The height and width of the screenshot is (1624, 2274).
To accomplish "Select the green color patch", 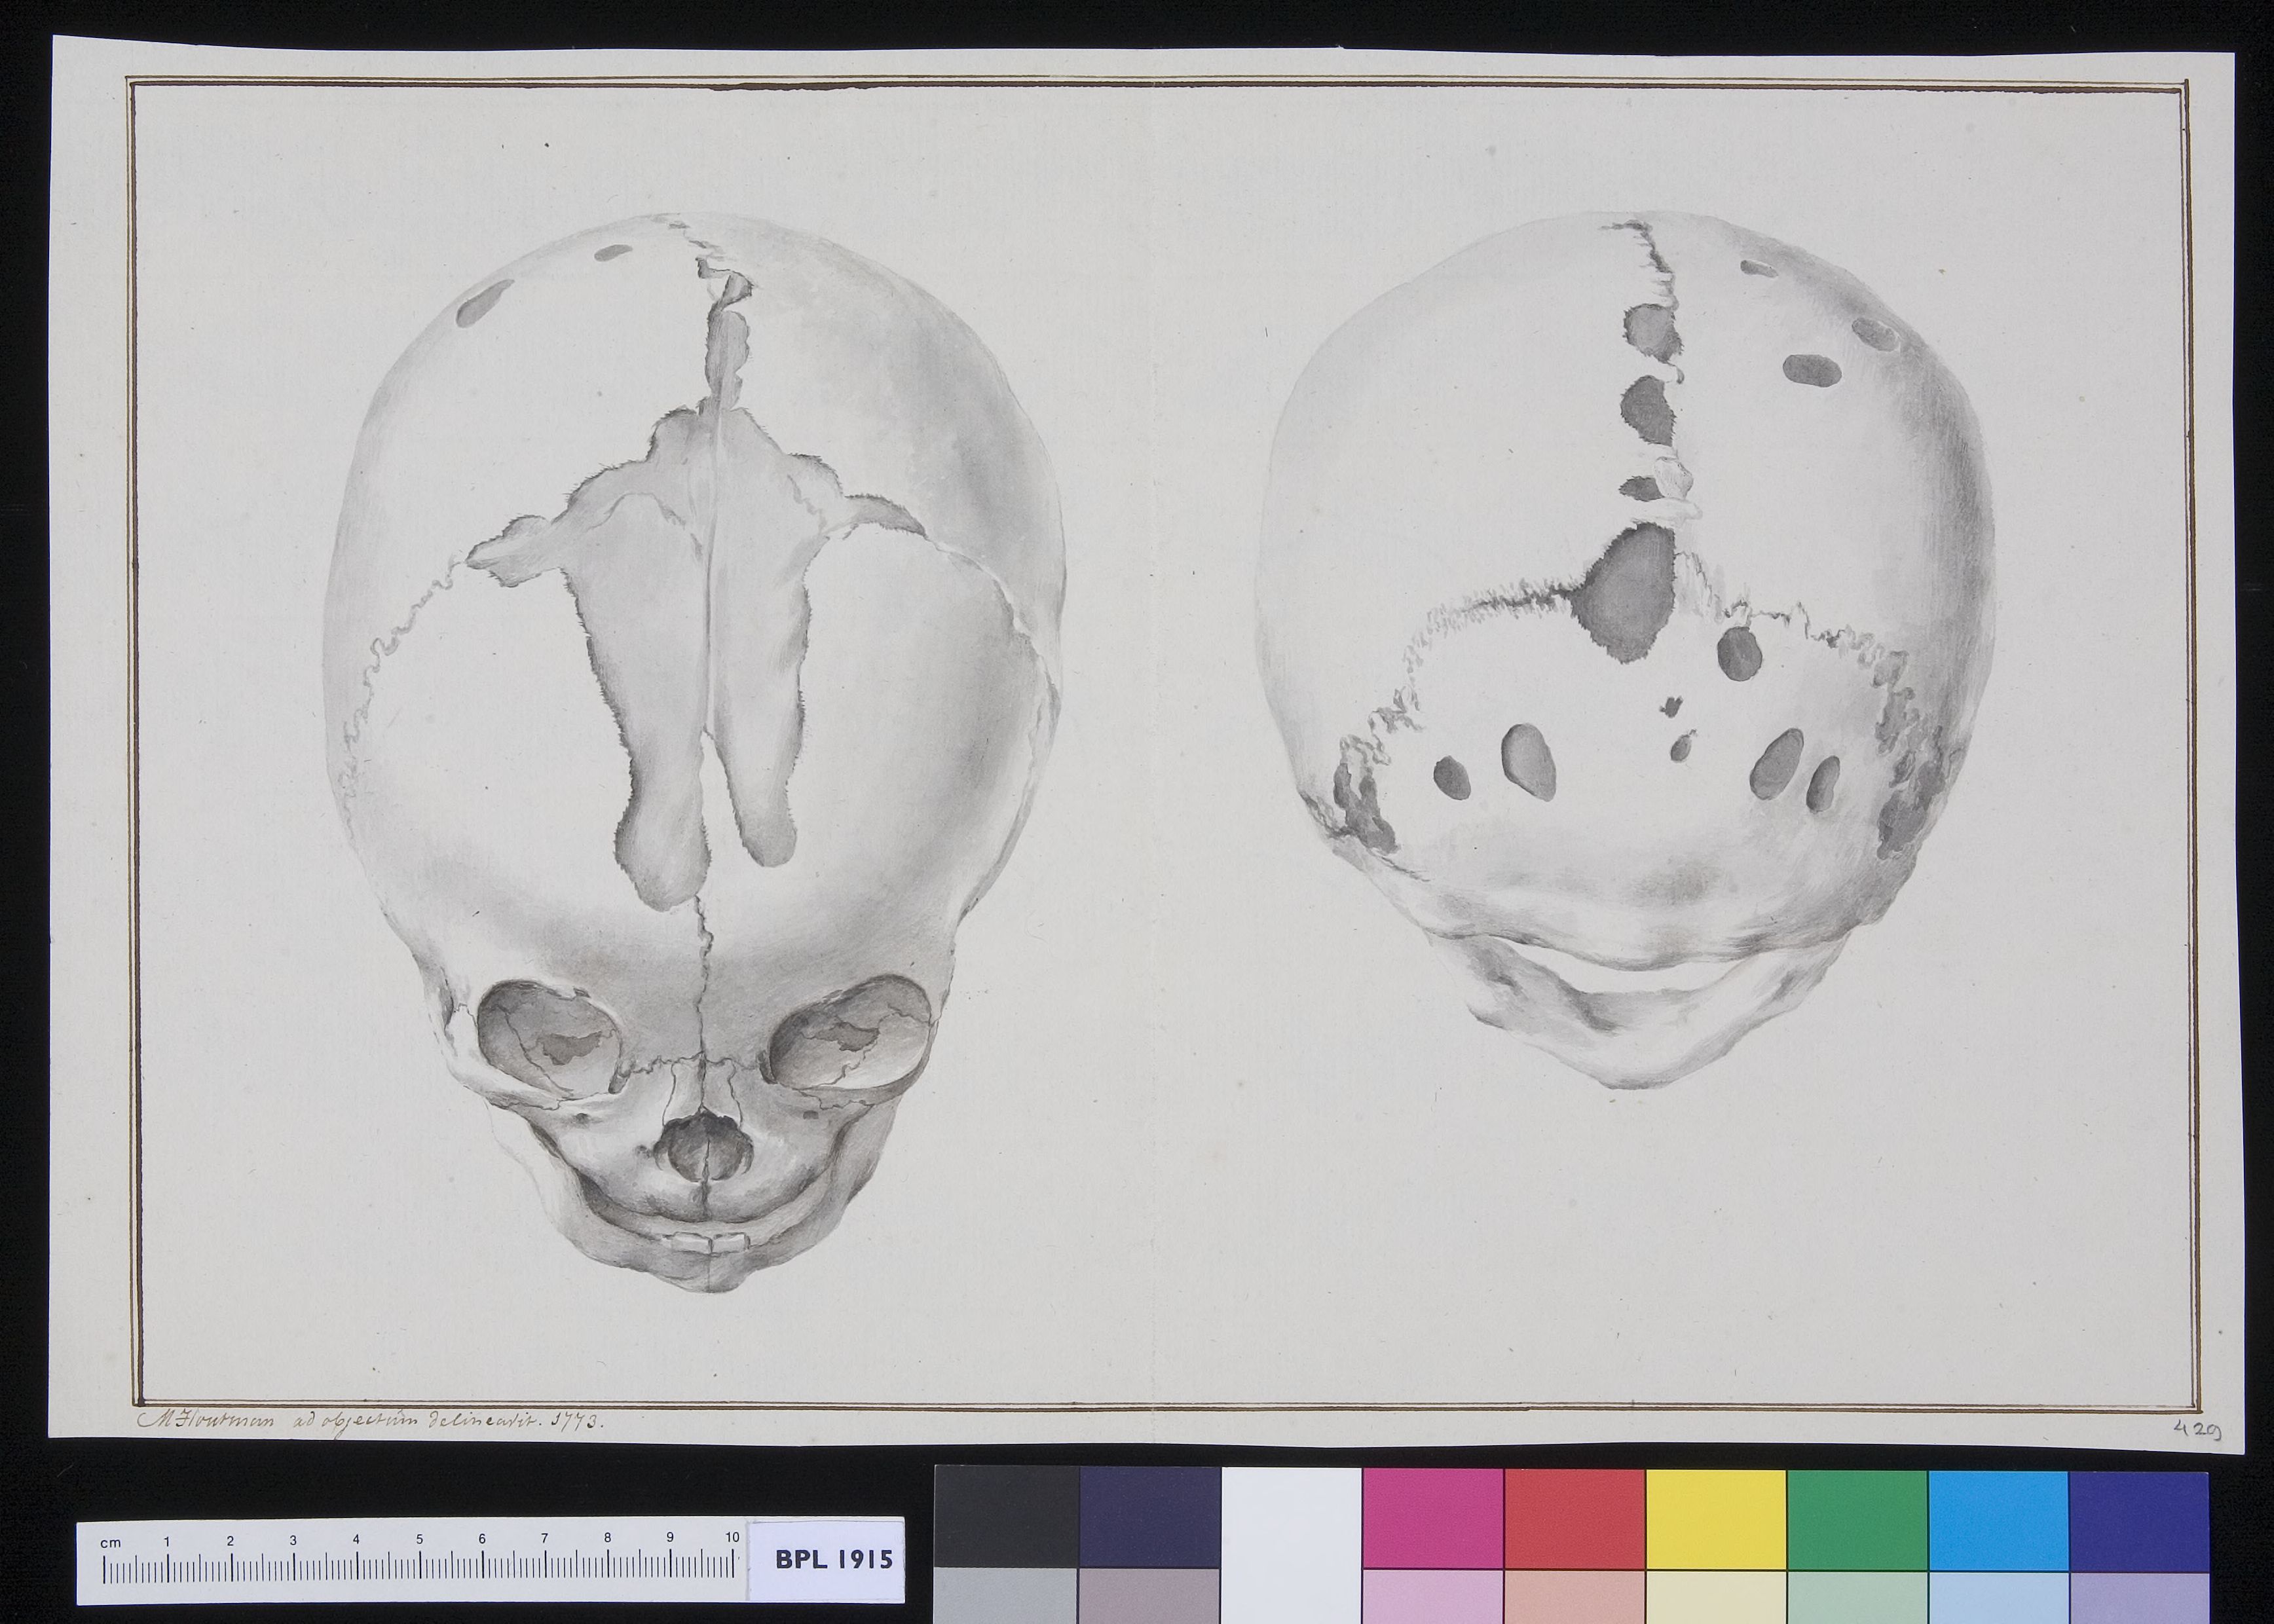I will click(1857, 1519).
